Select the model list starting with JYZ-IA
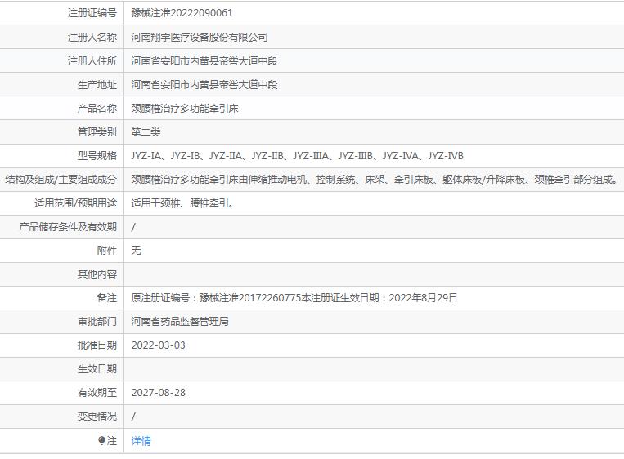 [x=297, y=156]
